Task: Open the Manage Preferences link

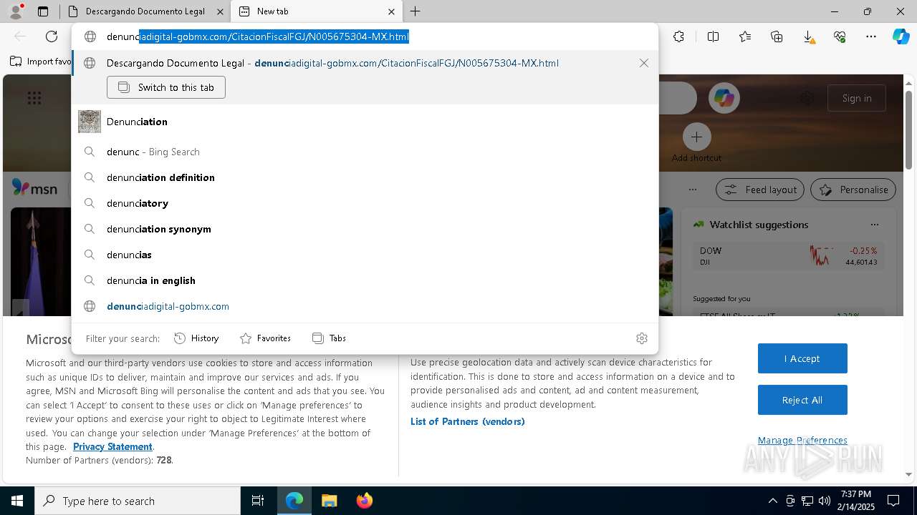Action: pyautogui.click(x=802, y=440)
